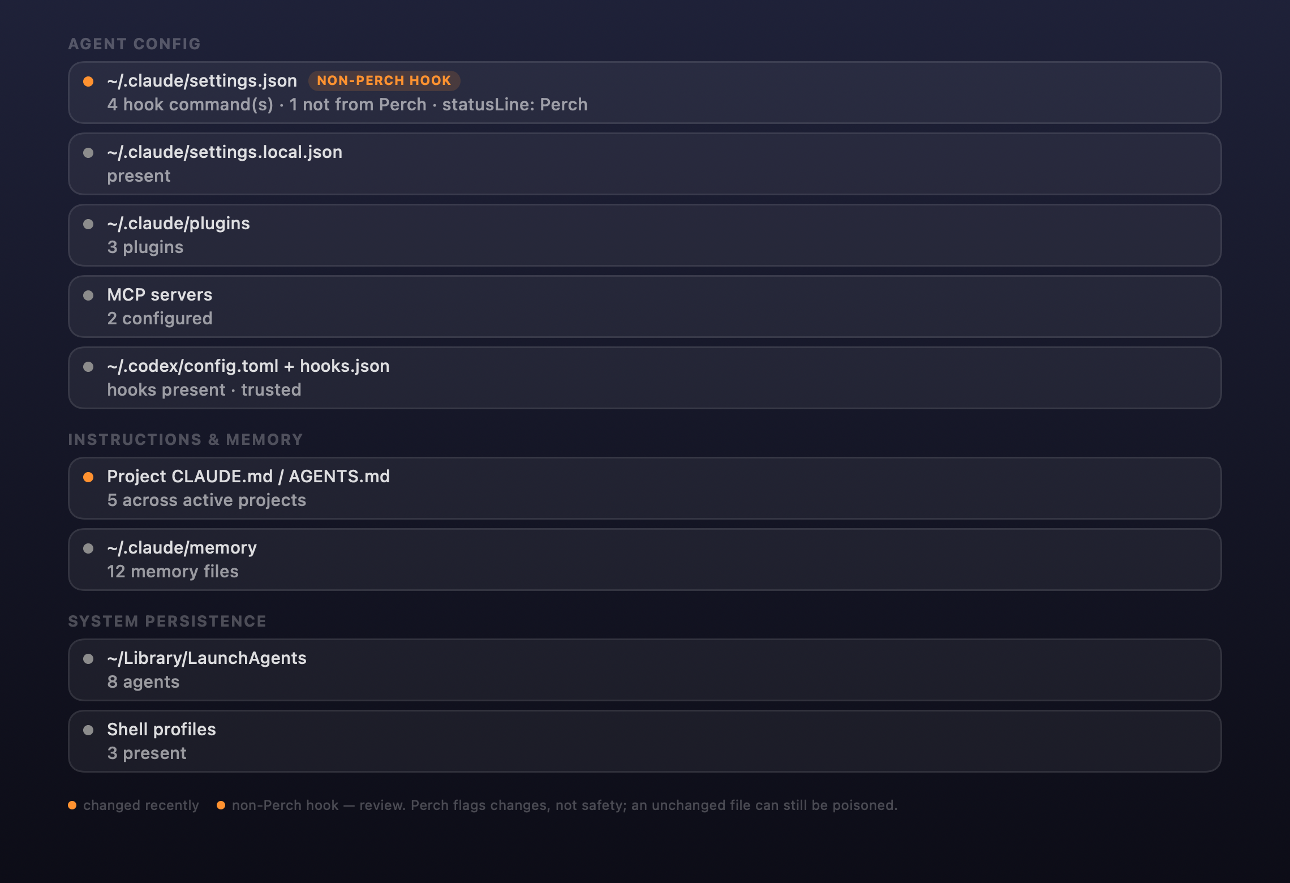This screenshot has height=883, width=1290.
Task: Click '2 configured' under MCP servers
Action: pos(160,319)
